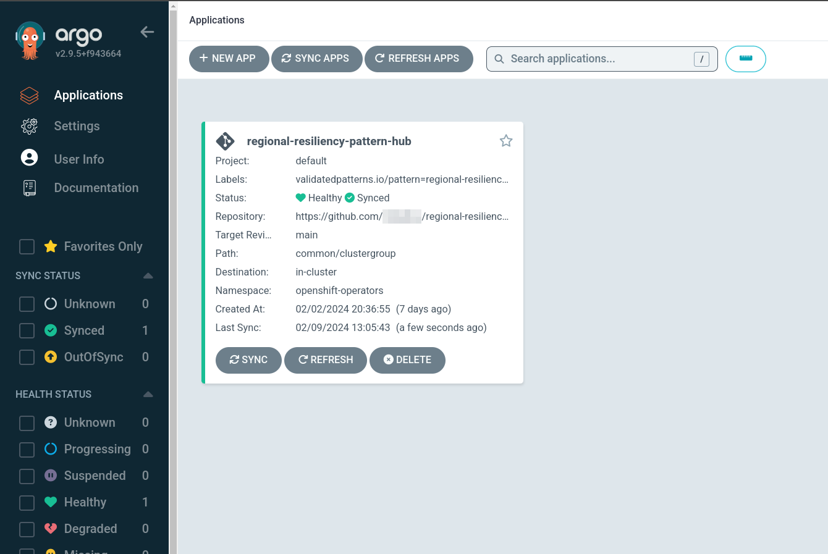Click the Progressing blue circle icon

[51, 449]
